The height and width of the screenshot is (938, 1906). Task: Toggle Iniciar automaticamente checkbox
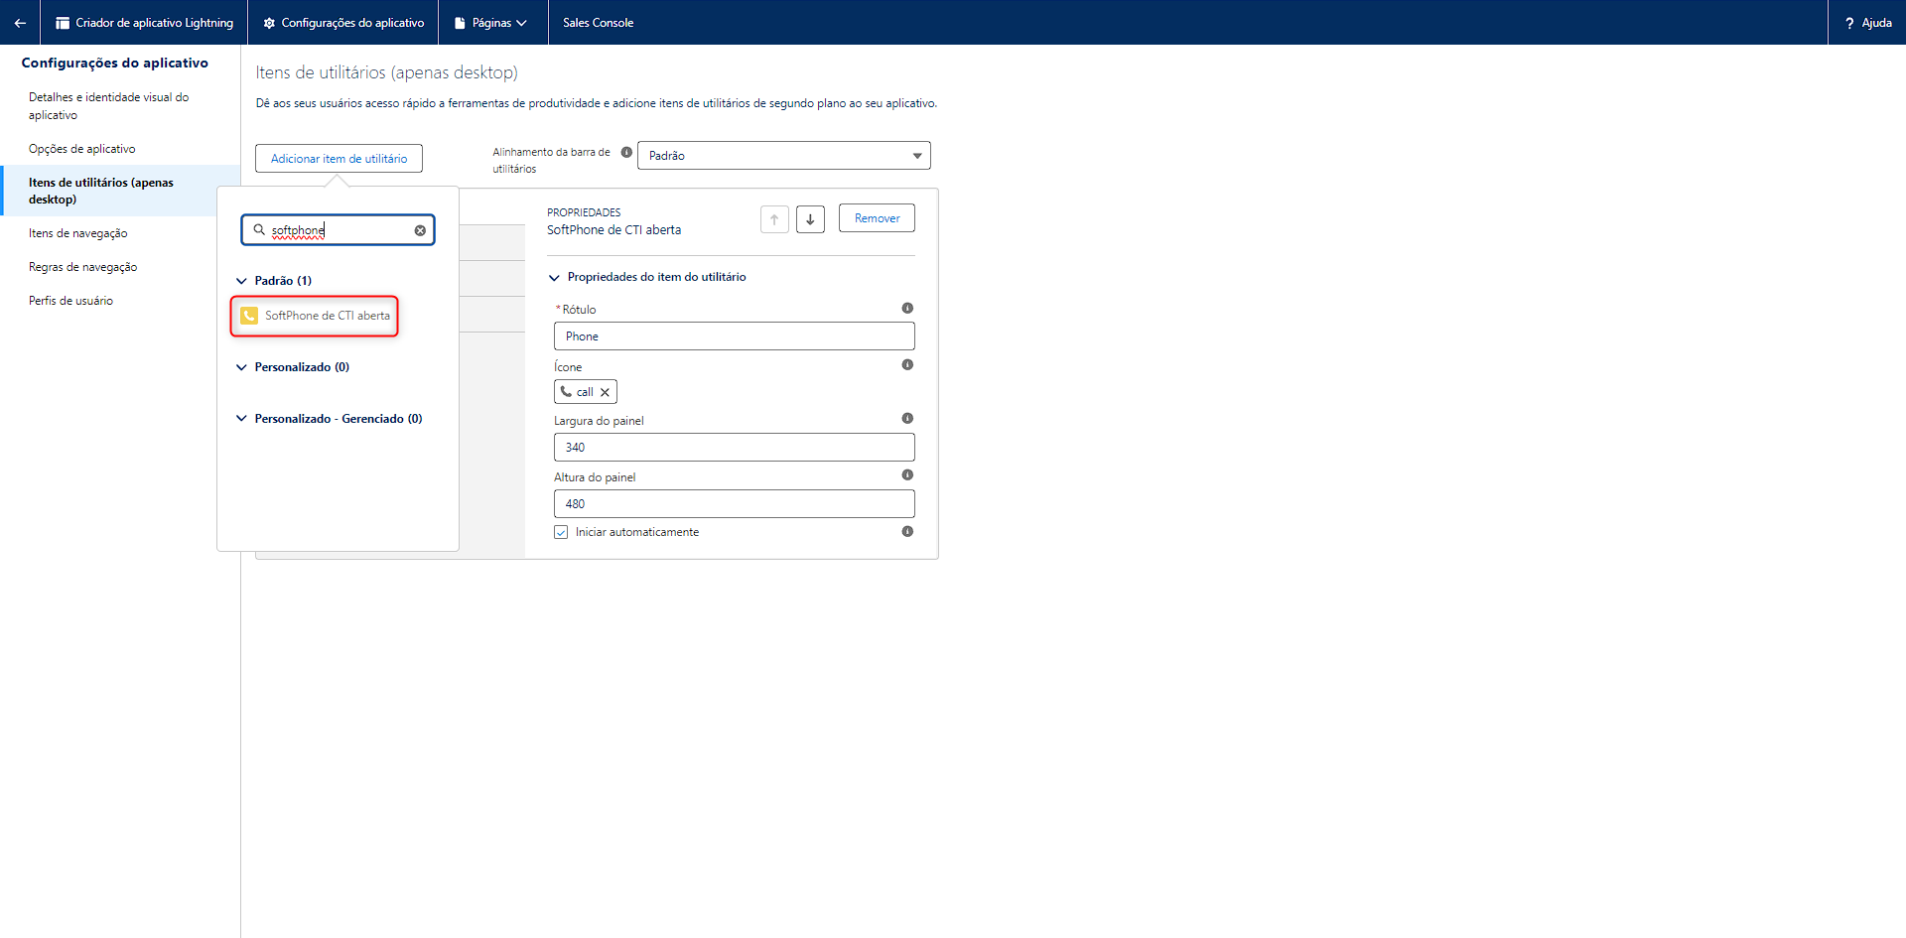[x=561, y=532]
